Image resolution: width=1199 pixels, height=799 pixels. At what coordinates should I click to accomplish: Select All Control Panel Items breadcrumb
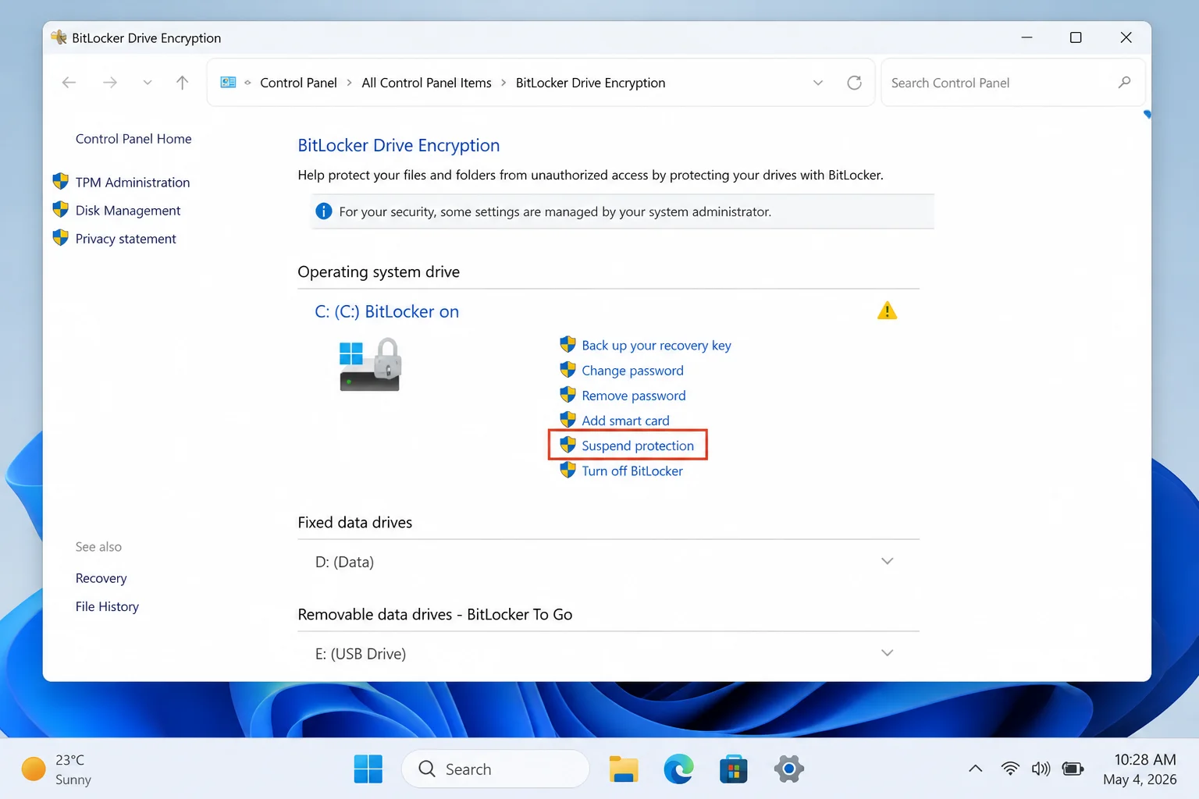coord(426,83)
